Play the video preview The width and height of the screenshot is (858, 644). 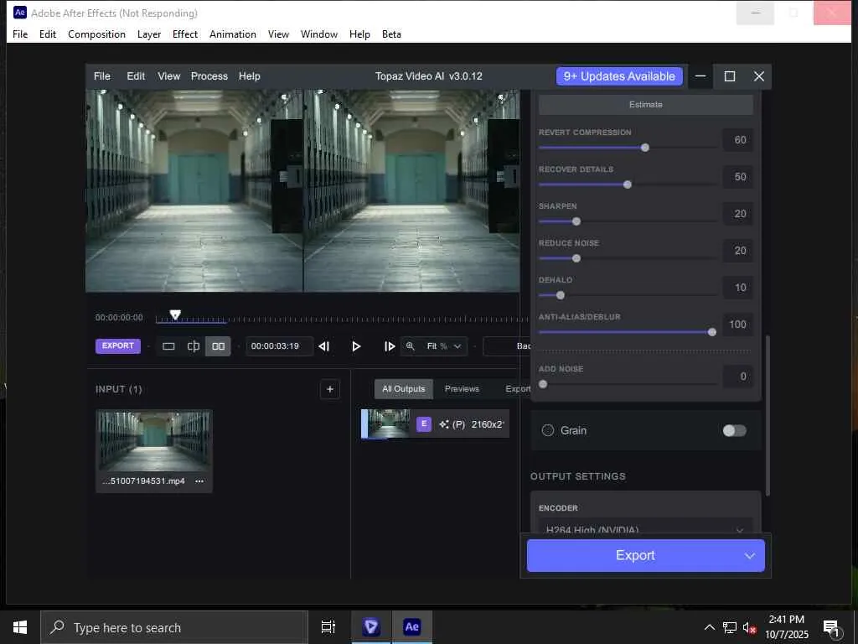coord(356,346)
